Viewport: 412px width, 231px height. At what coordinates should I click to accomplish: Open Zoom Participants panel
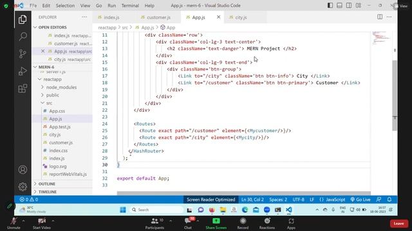point(154,224)
